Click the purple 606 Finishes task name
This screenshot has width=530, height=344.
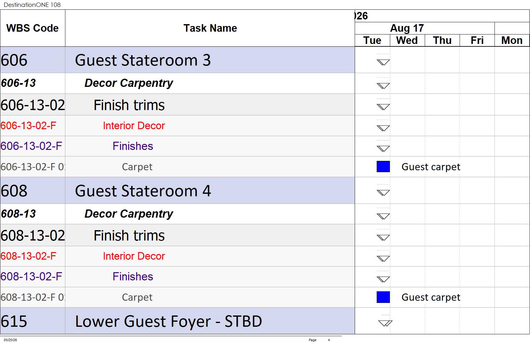pyautogui.click(x=133, y=146)
